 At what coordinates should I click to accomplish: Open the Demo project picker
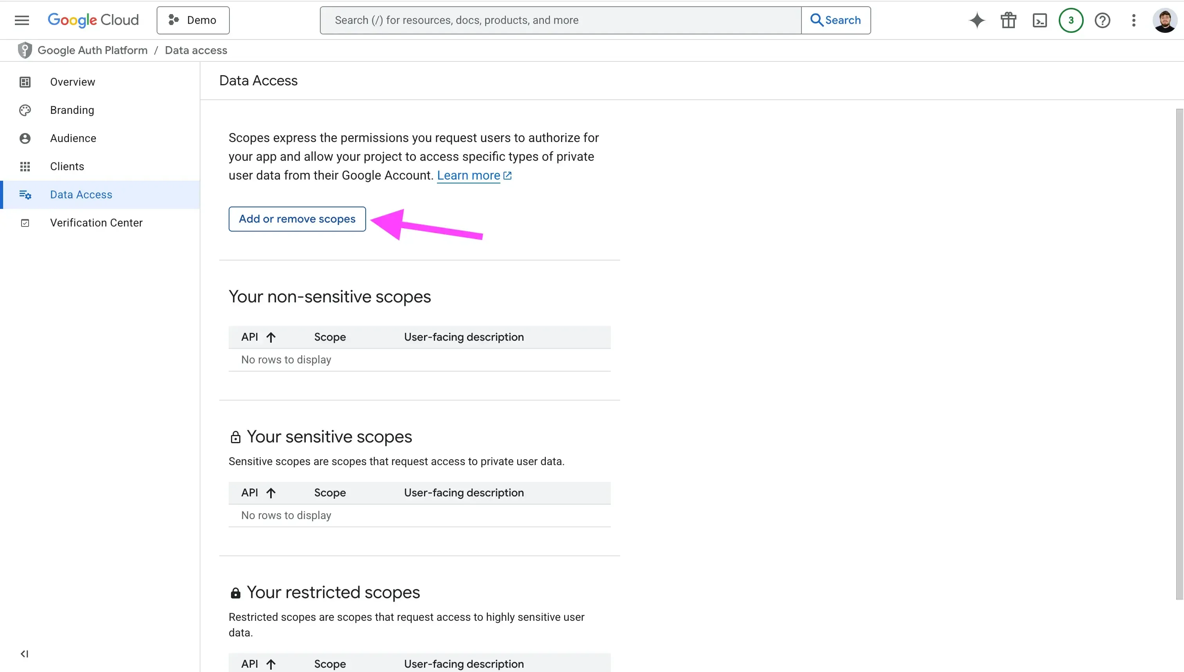pyautogui.click(x=193, y=20)
